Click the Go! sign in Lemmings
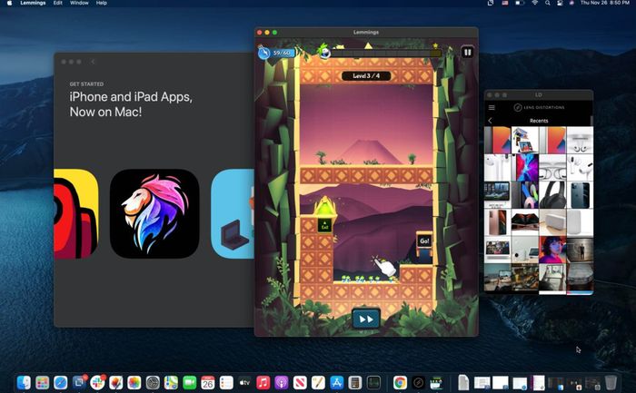This screenshot has height=393, width=636. click(x=424, y=241)
